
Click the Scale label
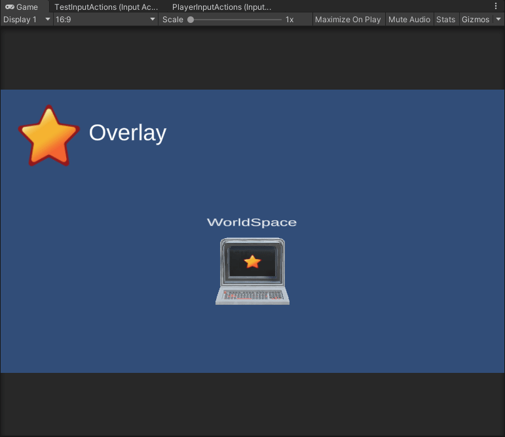173,20
